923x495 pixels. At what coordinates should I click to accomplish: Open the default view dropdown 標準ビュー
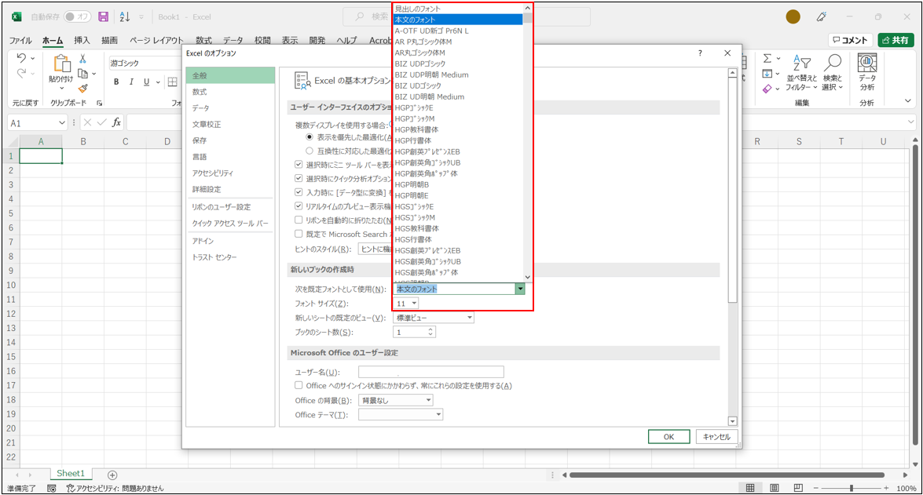tap(434, 318)
